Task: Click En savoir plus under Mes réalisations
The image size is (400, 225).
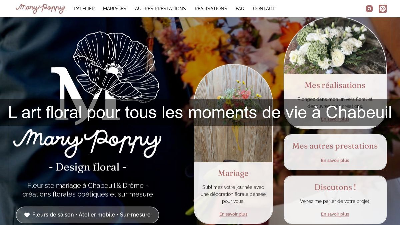Action: [x=335, y=119]
